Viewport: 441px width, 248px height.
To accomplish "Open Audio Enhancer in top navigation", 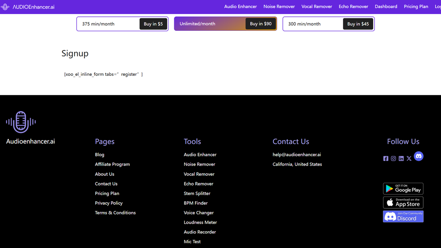I will click(x=240, y=7).
